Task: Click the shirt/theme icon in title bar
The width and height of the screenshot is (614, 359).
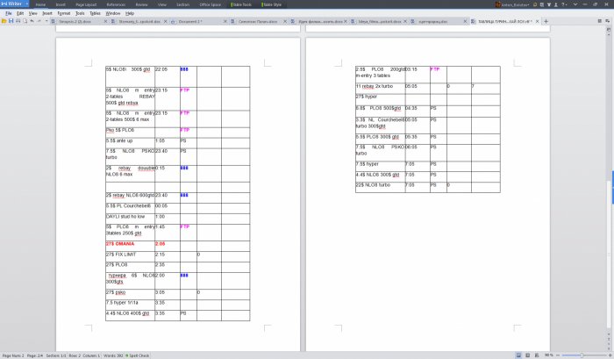Action: tap(549, 4)
